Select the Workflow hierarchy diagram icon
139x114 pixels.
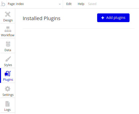click(x=8, y=29)
